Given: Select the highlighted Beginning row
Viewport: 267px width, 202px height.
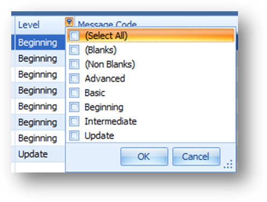Looking at the screenshot, I should [40, 42].
